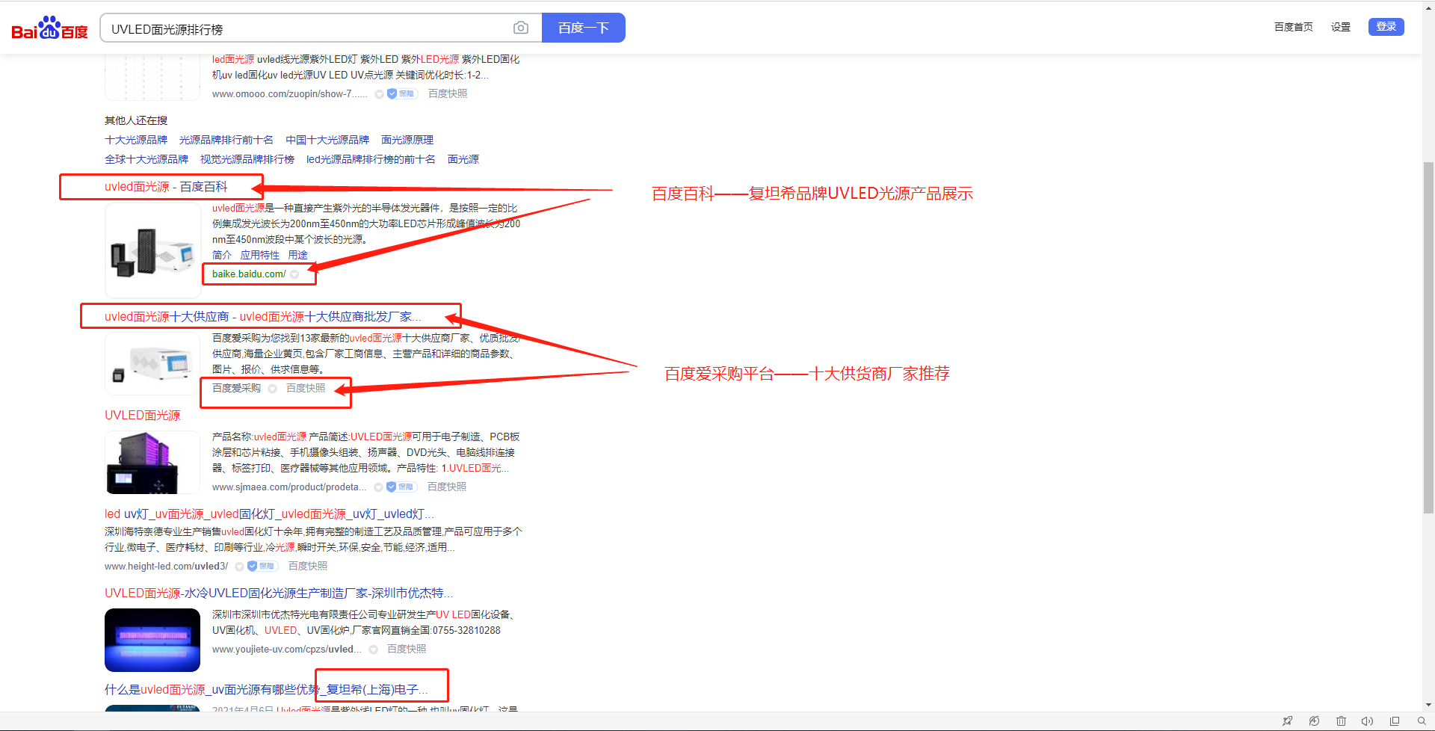Search related term 十大光源品牌
Viewport: 1435px width, 731px height.
[x=136, y=140]
